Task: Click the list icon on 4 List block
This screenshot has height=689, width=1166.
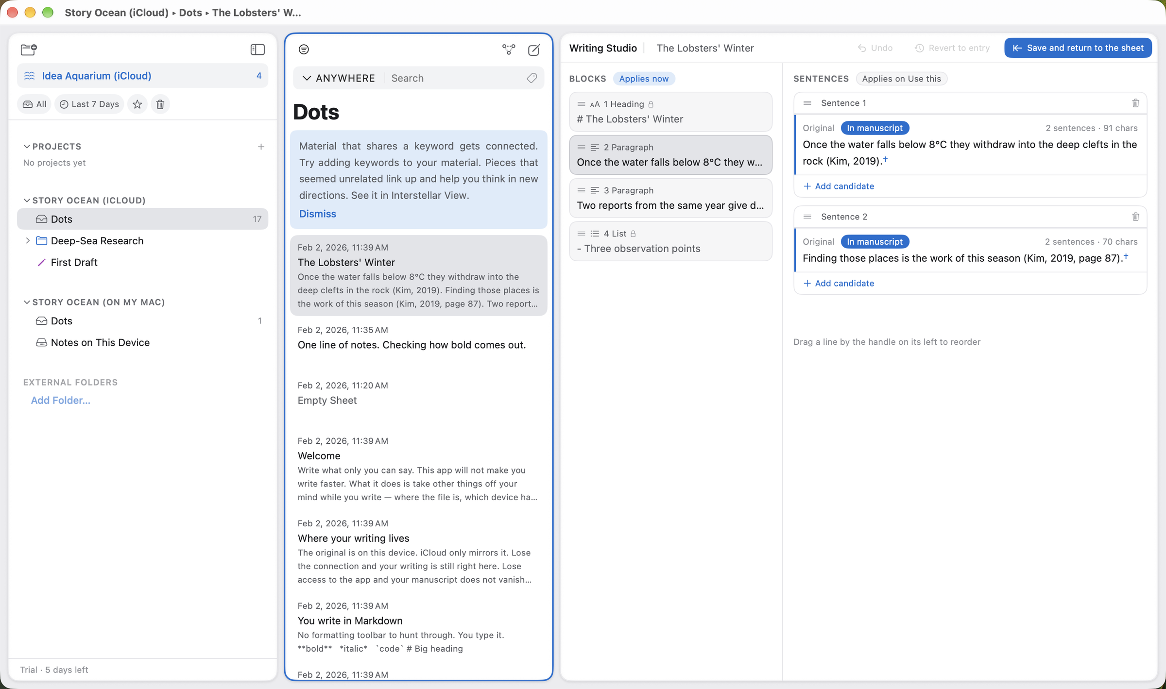Action: pos(595,234)
